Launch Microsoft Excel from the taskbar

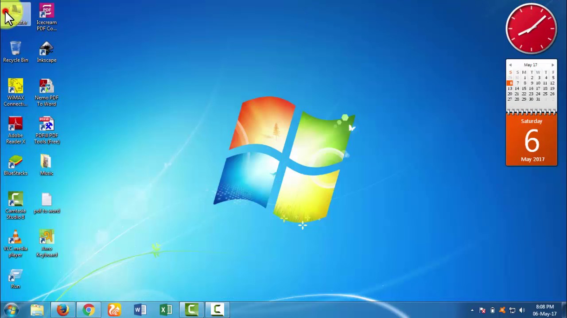click(166, 310)
